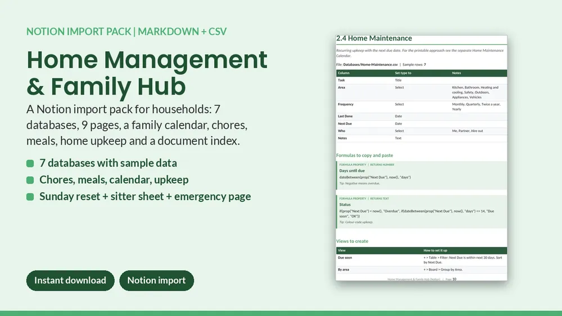This screenshot has width=562, height=316.
Task: Click the 'Tip: Colour-code upkeep.' line
Action: (356, 222)
